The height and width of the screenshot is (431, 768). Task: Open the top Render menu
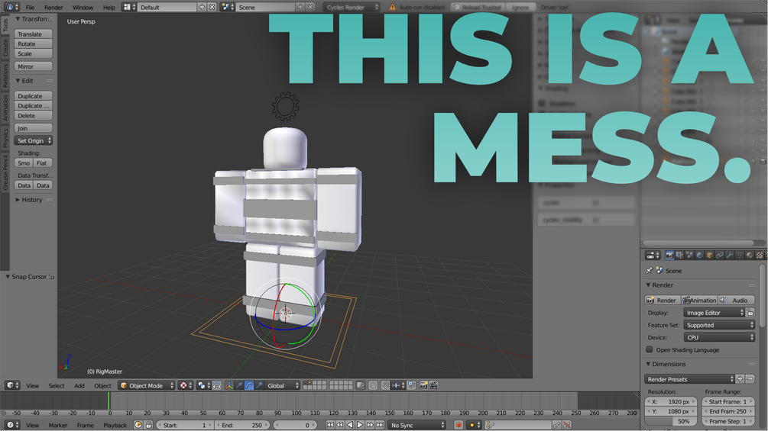[53, 8]
